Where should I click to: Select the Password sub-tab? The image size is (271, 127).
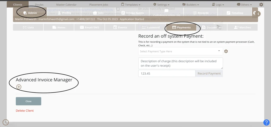point(150,27)
